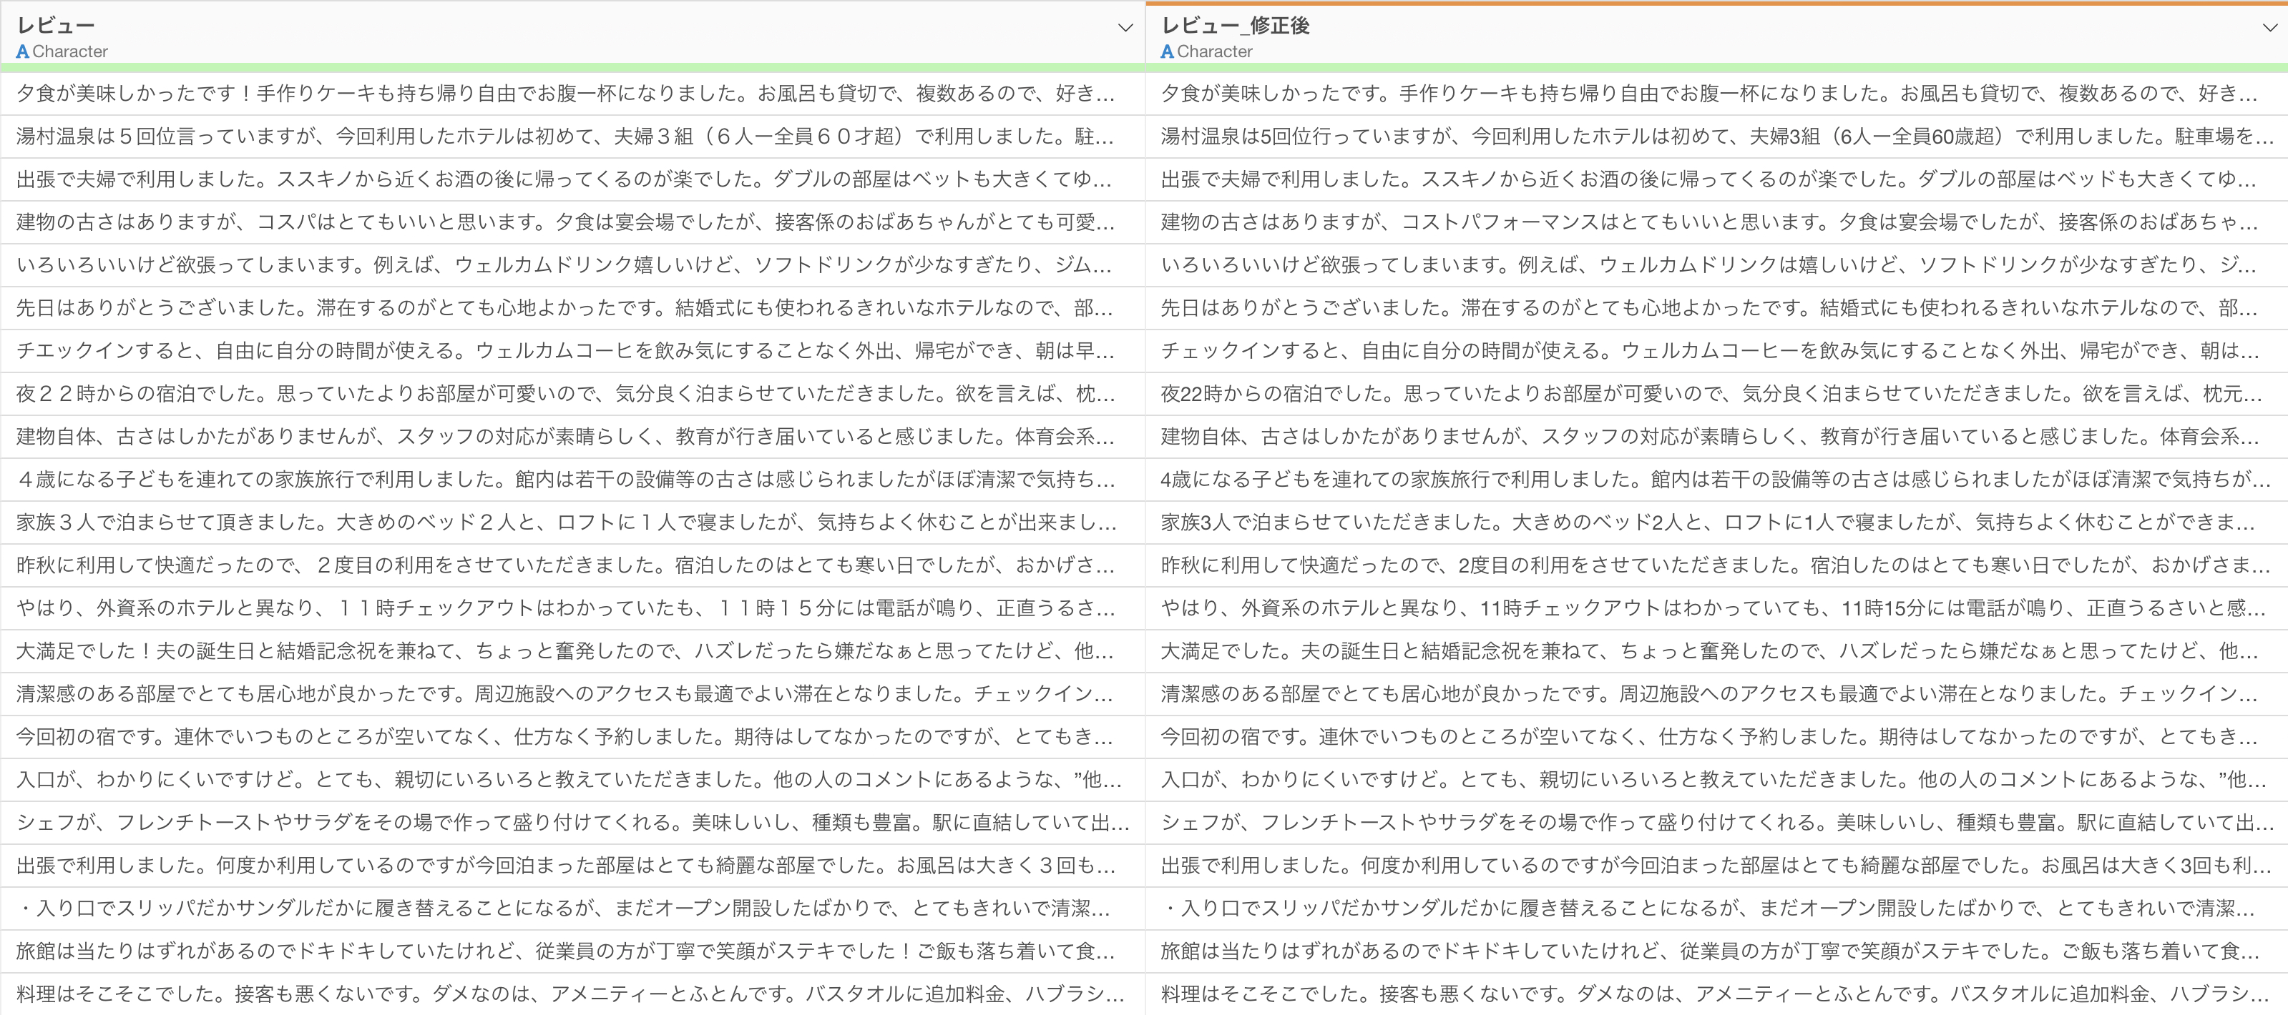Click the Character type icon under レビュー
The height and width of the screenshot is (1015, 2288).
22,51
